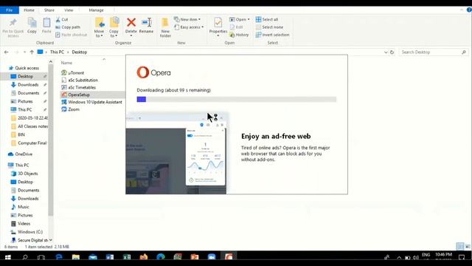
Task: Open the Move to dropdown
Action: tap(99, 33)
